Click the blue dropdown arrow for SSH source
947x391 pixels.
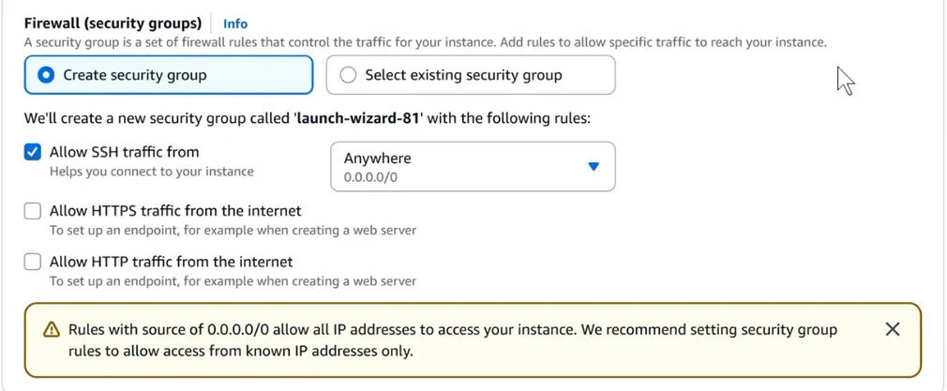[594, 167]
